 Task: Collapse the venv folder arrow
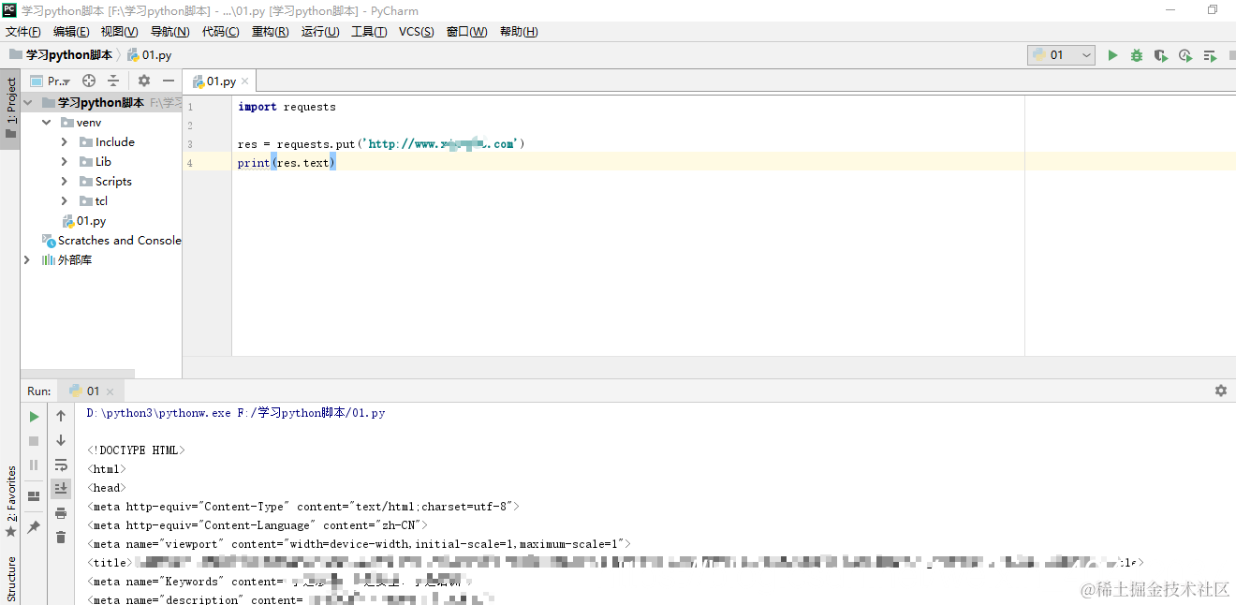47,123
